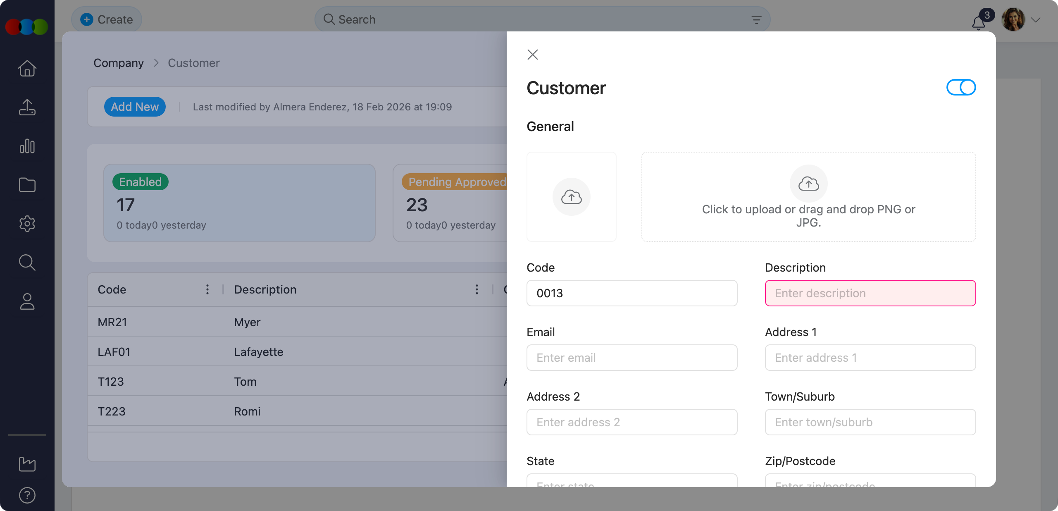The image size is (1058, 511).
Task: Open Help via the question mark icon
Action: pyautogui.click(x=27, y=495)
